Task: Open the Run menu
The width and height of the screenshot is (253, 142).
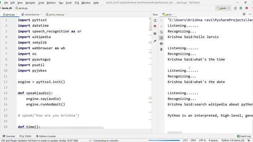Action: pyautogui.click(x=61, y=3)
